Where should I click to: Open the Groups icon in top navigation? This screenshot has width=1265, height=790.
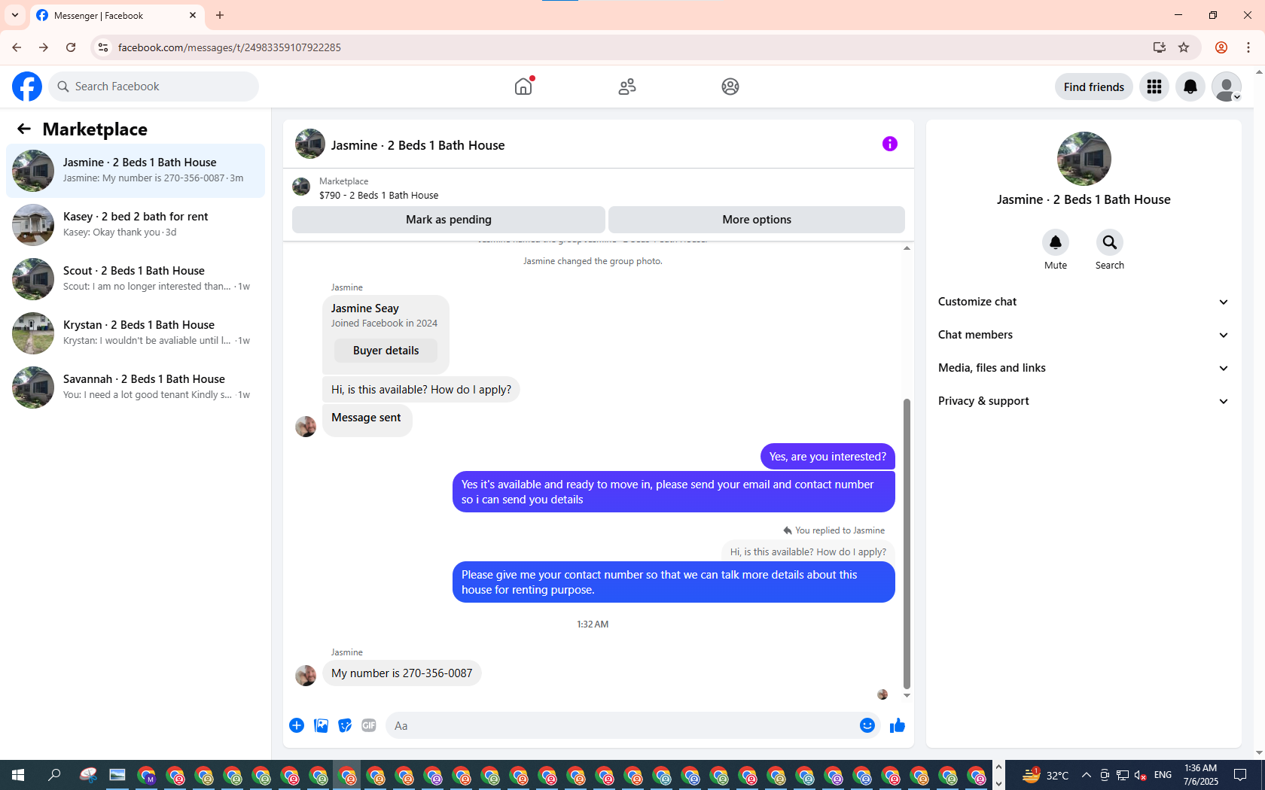pos(730,87)
